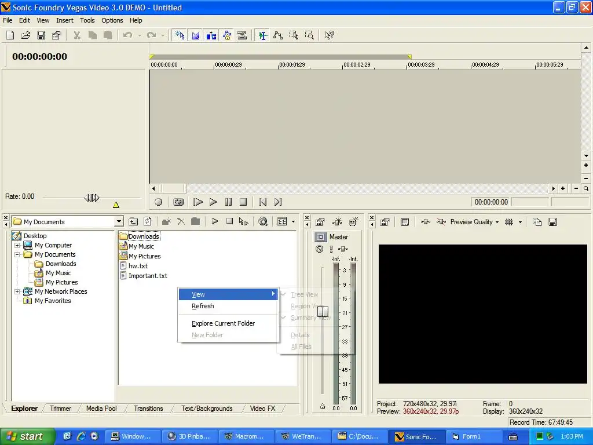Click the explorer Refresh icon
This screenshot has height=445, width=593.
tap(148, 222)
